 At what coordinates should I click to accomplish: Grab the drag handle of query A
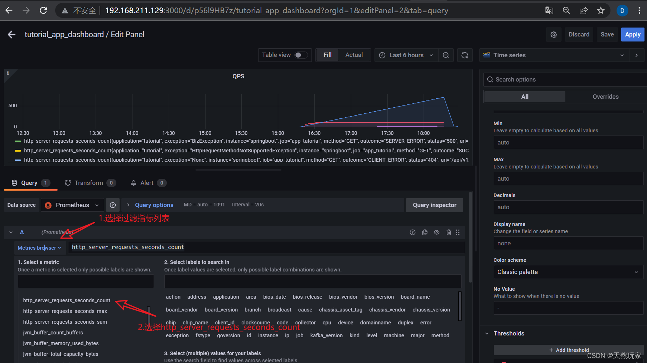(458, 232)
